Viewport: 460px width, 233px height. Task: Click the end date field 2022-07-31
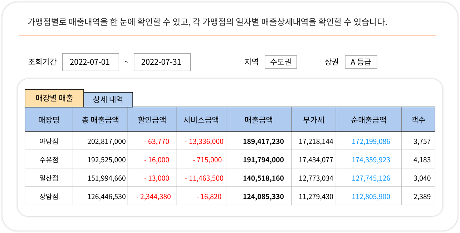click(x=162, y=62)
